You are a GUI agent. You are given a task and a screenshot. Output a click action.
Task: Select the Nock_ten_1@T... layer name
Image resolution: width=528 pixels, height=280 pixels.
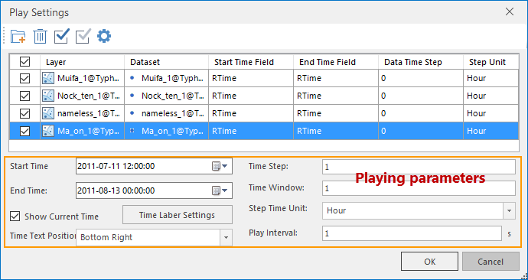click(x=89, y=96)
